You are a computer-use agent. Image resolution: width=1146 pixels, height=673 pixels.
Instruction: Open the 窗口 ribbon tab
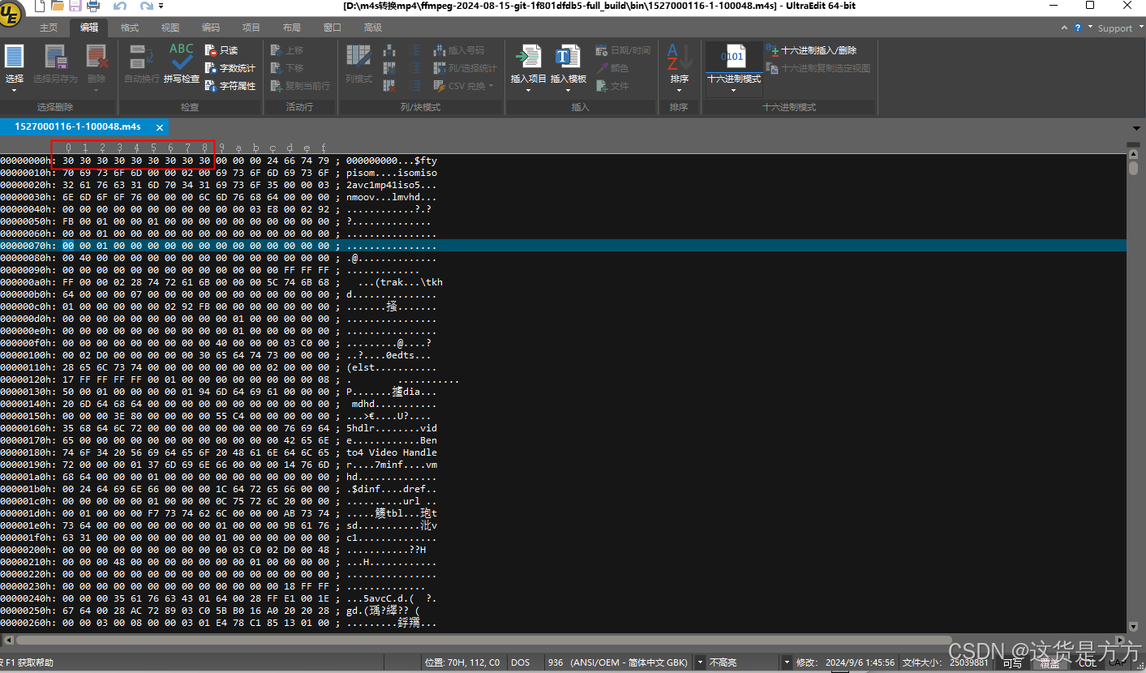[333, 28]
